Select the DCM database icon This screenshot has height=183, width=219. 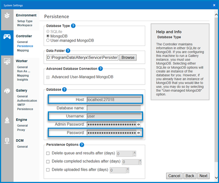click(x=7, y=141)
